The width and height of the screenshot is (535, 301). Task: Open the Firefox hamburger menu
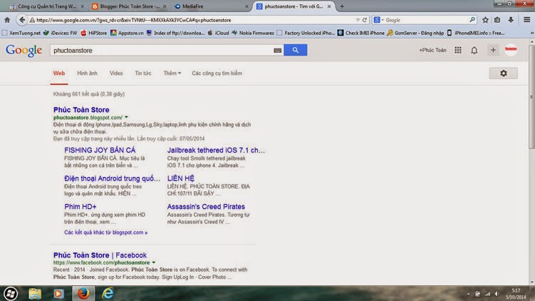click(527, 20)
